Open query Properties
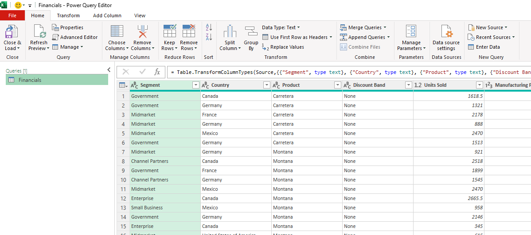Image resolution: width=531 pixels, height=235 pixels. (67, 27)
